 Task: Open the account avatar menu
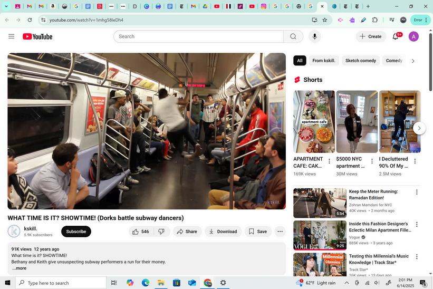(413, 36)
